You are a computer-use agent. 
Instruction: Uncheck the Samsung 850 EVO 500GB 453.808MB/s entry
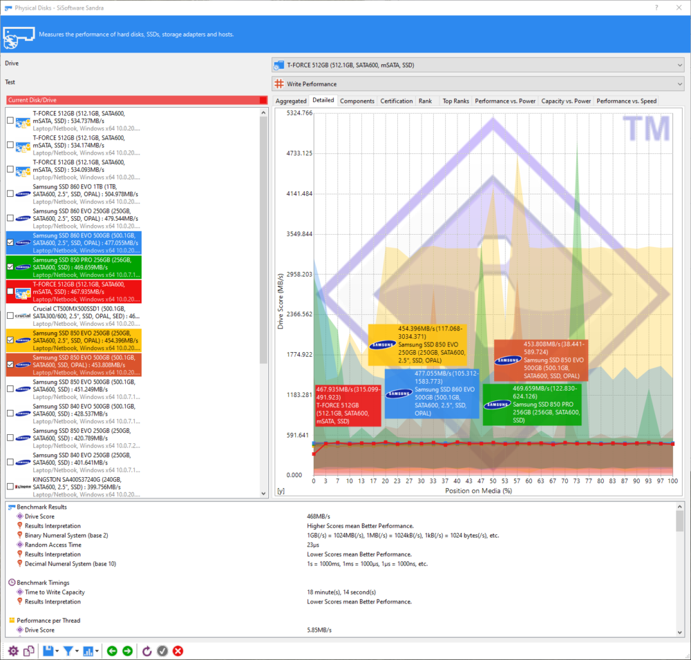[x=10, y=365]
